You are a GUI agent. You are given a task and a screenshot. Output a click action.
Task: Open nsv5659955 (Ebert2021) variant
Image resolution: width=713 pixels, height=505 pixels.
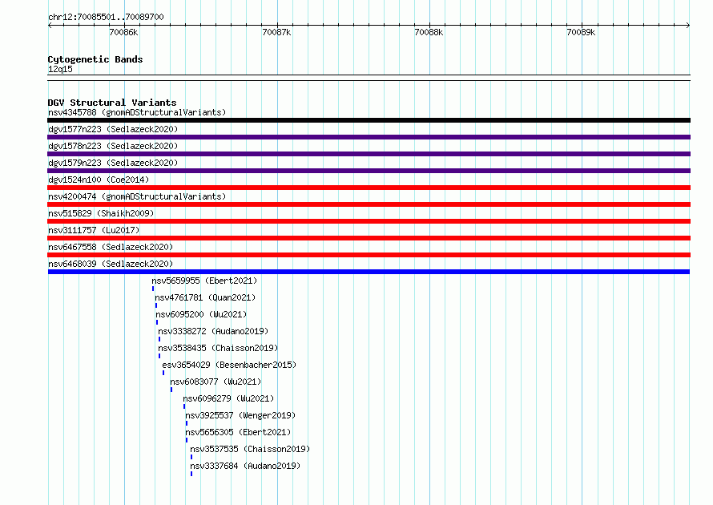coord(204,281)
